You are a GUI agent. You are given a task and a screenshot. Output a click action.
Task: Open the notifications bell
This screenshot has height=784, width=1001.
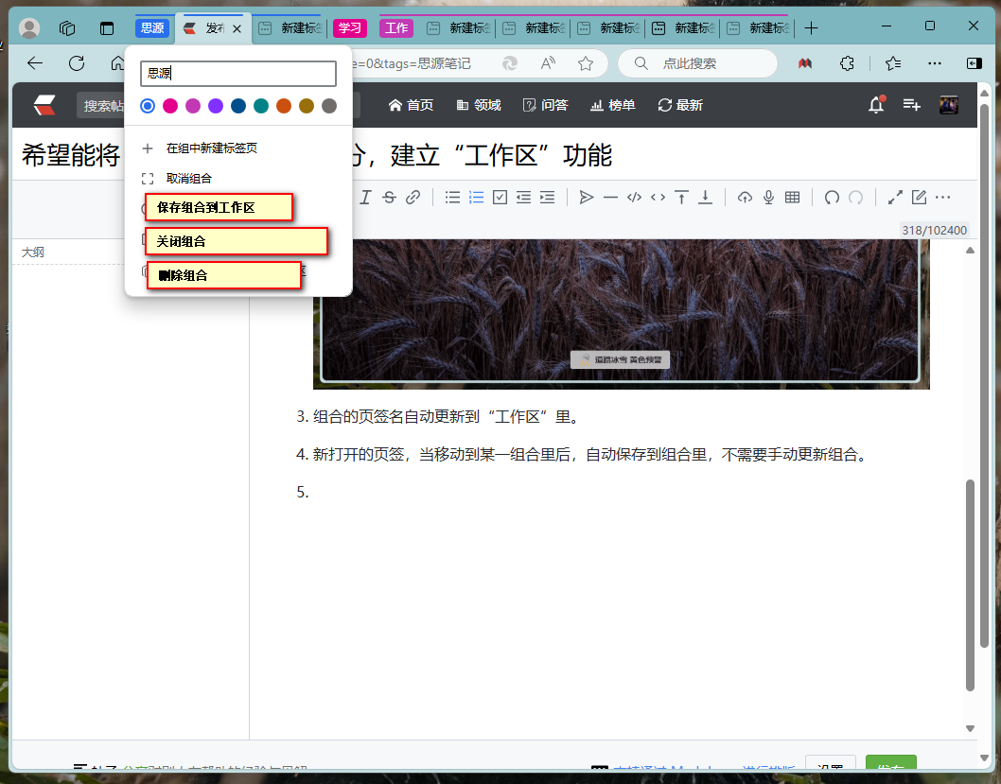pos(876,105)
